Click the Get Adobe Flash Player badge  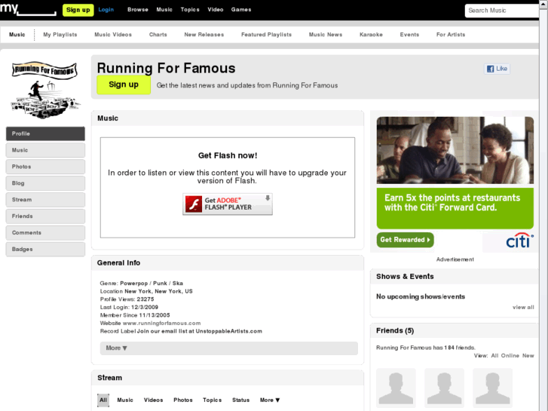click(x=228, y=204)
